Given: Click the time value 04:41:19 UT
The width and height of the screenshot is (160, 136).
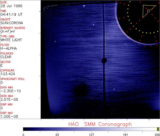Looking at the screenshot, I should pyautogui.click(x=11, y=14).
